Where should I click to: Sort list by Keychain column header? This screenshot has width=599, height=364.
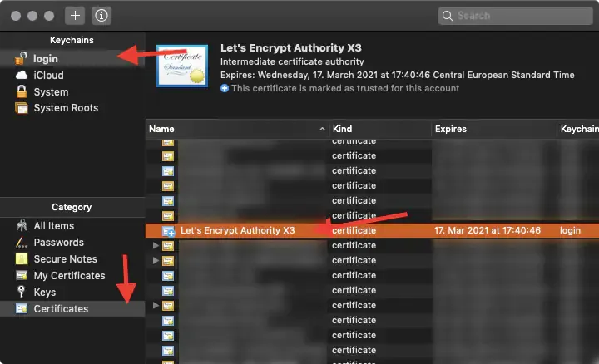point(578,129)
